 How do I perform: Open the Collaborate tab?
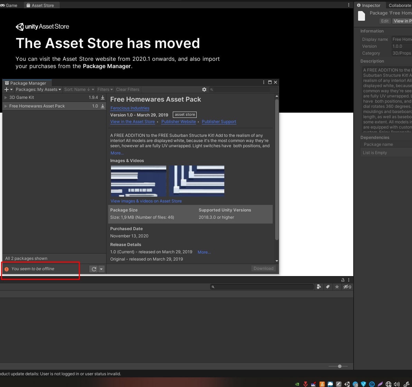[400, 5]
